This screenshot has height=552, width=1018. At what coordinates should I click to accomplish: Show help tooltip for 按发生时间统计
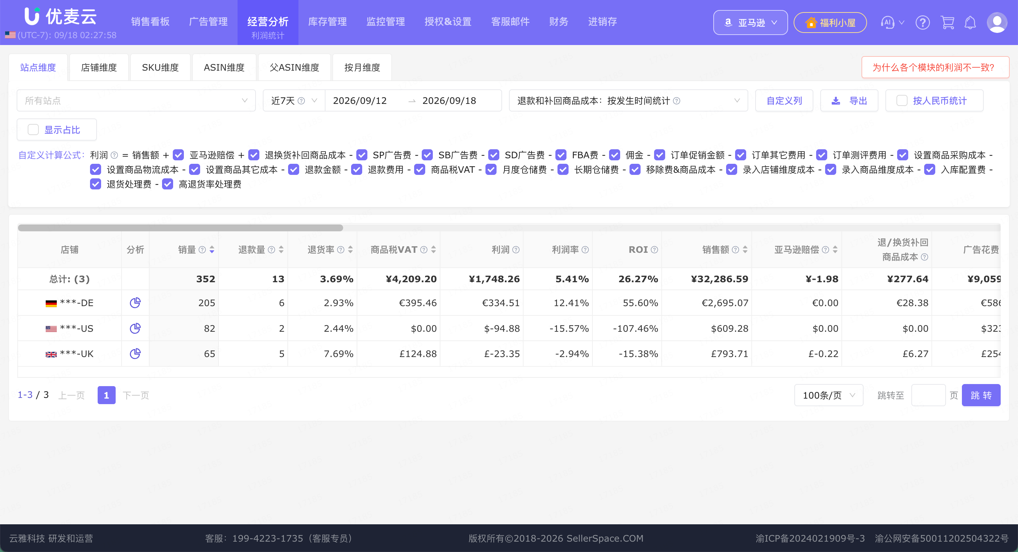click(x=677, y=101)
